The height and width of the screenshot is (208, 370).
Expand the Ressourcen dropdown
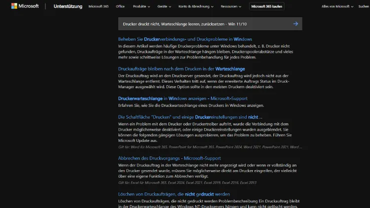(231, 6)
